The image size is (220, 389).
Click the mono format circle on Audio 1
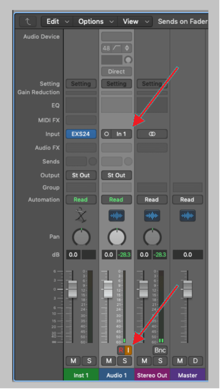pos(106,134)
